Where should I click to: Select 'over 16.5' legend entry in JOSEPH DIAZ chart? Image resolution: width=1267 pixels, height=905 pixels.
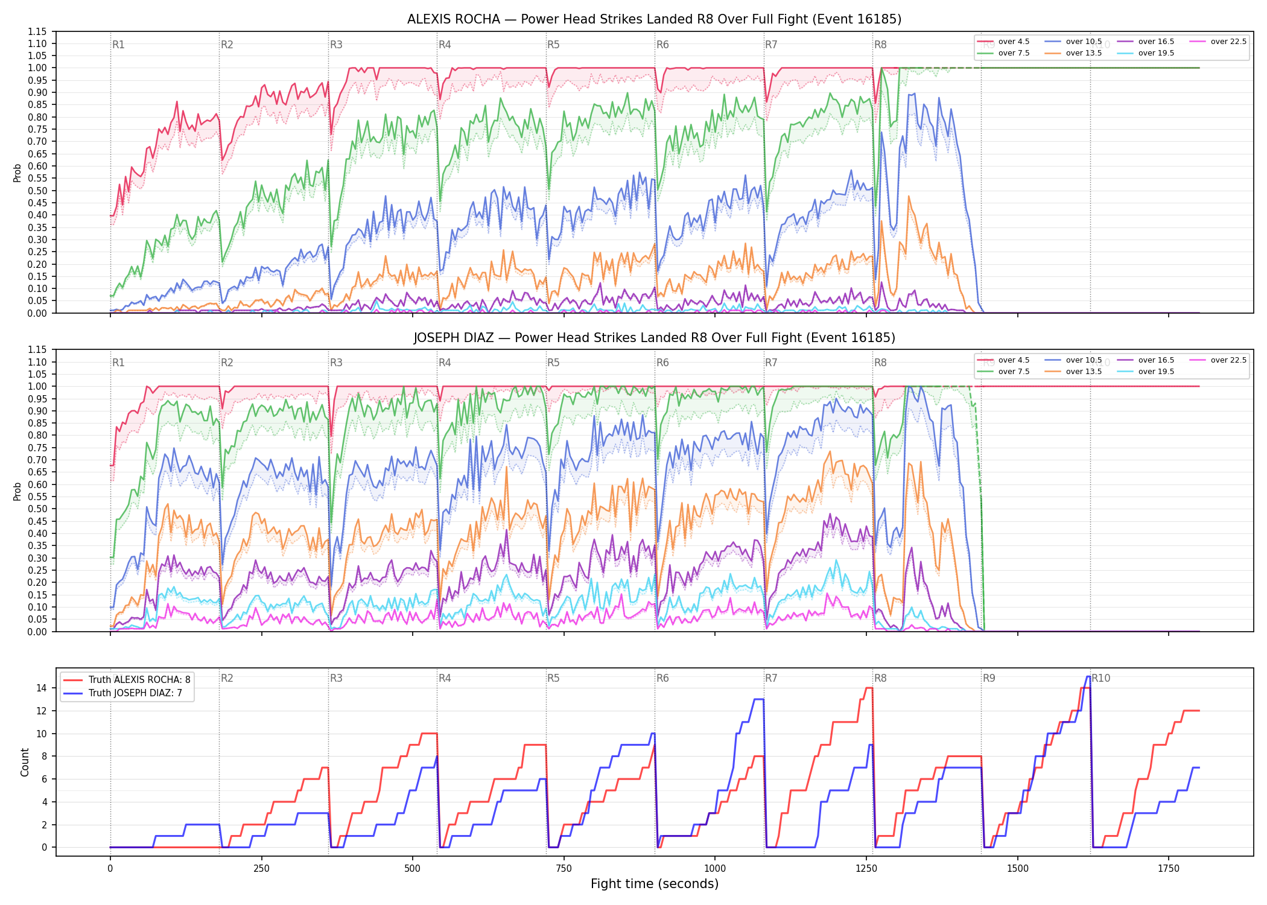click(x=1145, y=360)
